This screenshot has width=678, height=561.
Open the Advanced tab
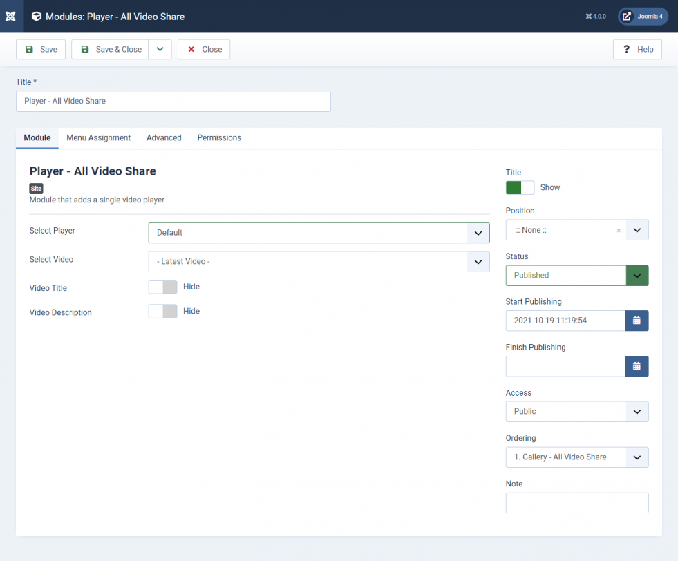164,138
